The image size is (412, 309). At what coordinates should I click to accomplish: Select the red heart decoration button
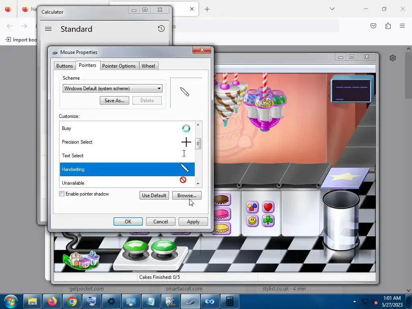[268, 207]
